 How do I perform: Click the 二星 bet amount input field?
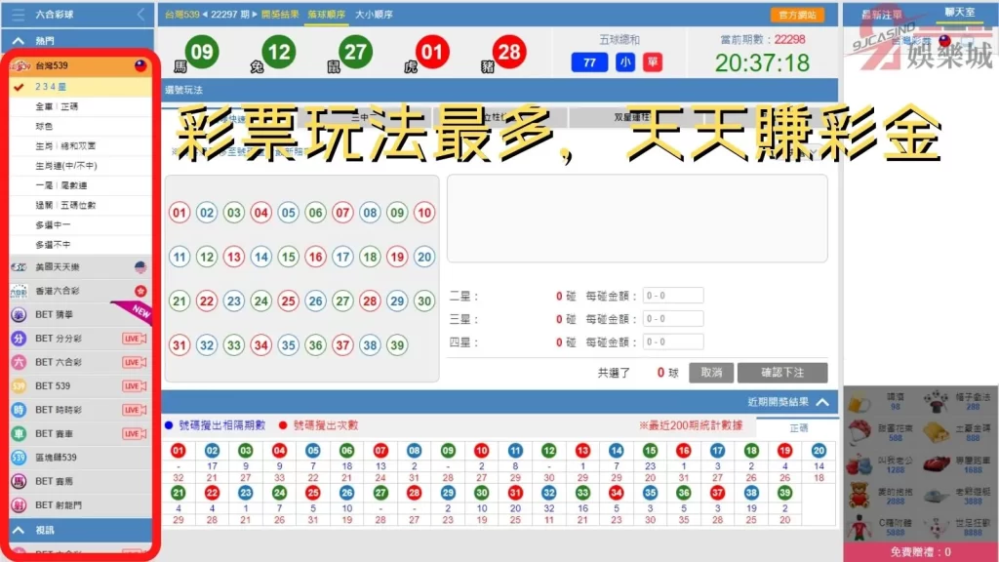pyautogui.click(x=672, y=296)
